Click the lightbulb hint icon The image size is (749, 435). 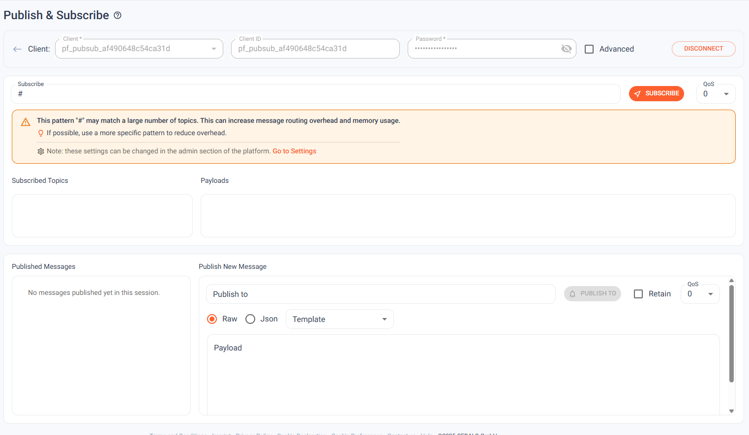tap(41, 133)
